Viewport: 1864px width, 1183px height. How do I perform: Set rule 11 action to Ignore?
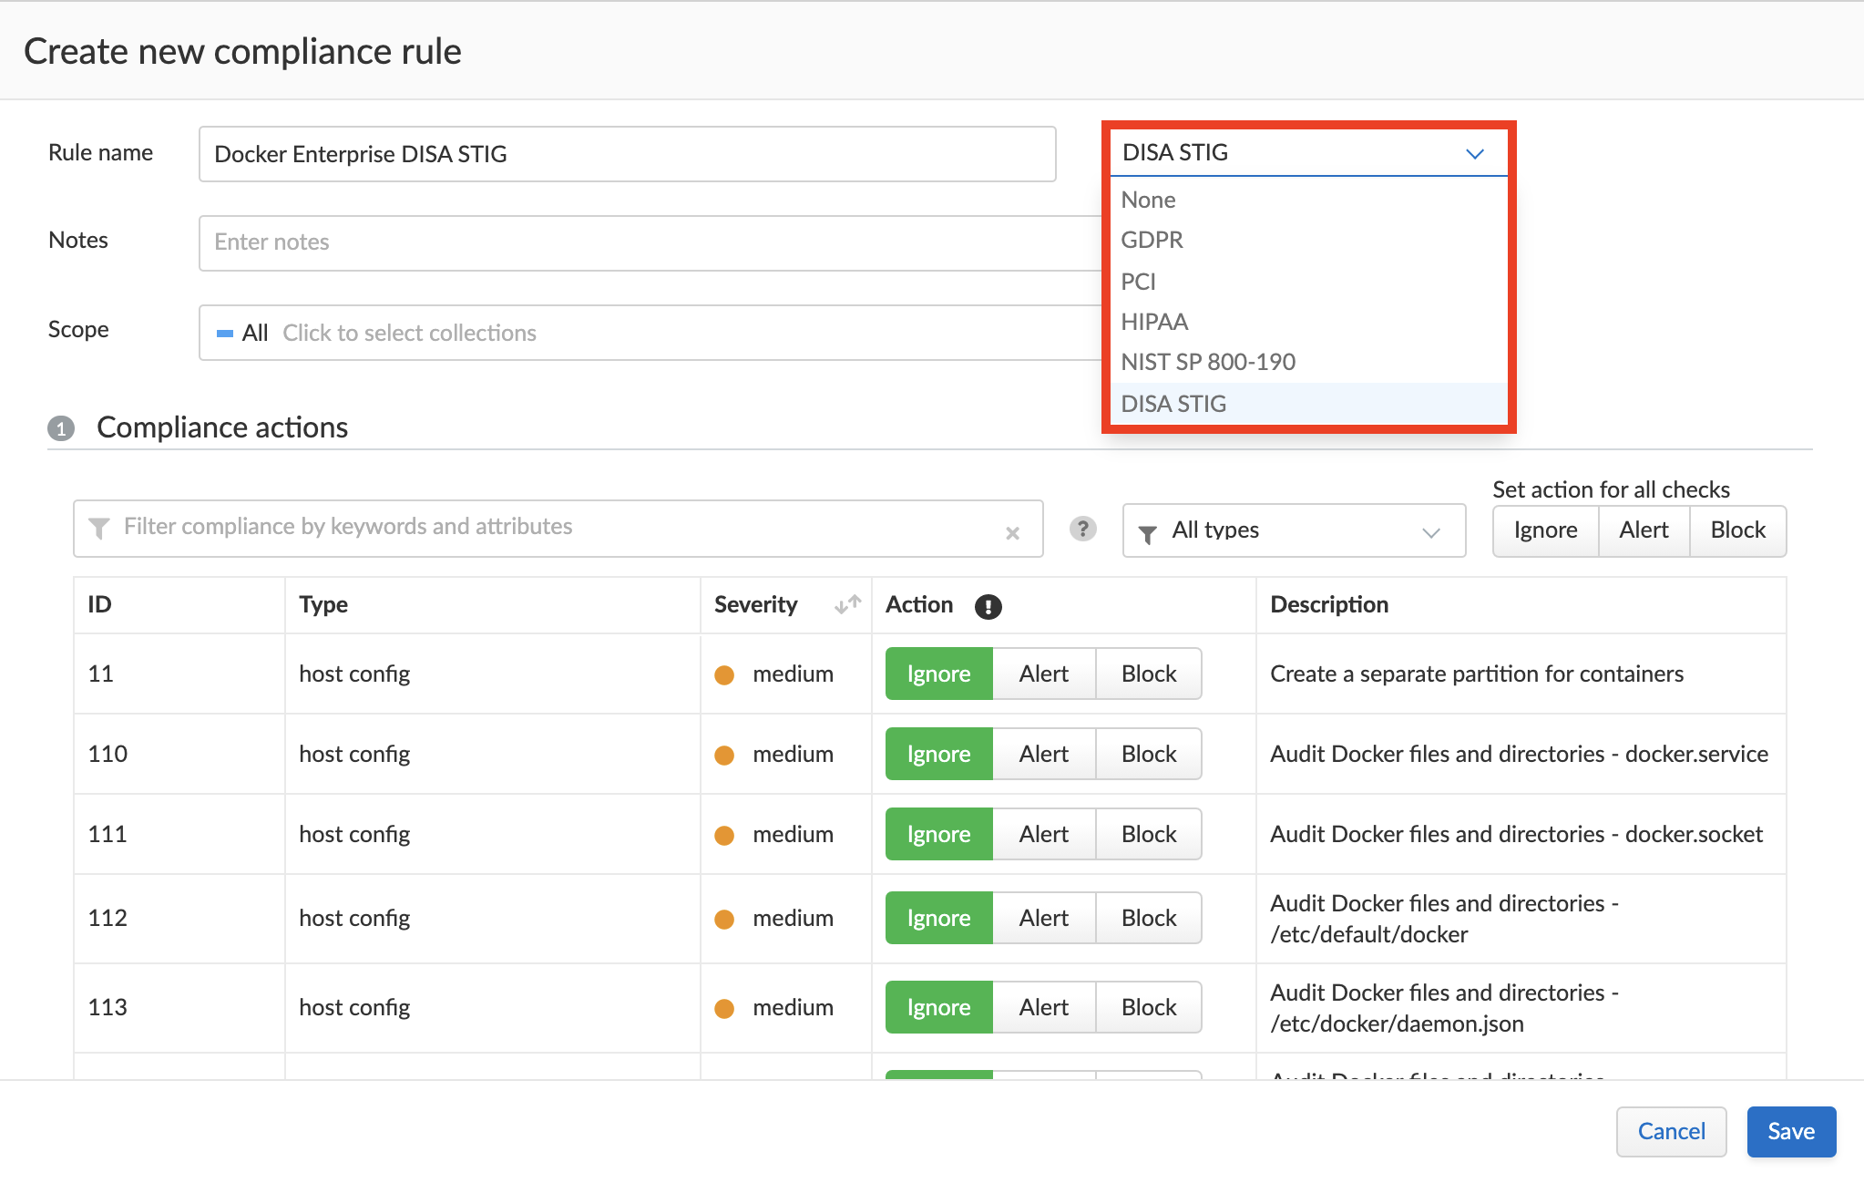pyautogui.click(x=938, y=674)
